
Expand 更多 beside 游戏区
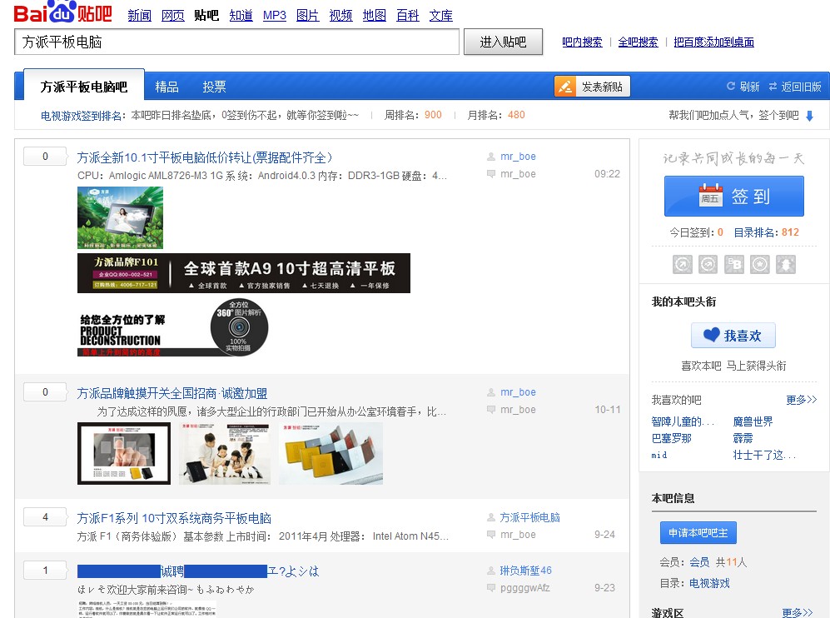point(798,613)
